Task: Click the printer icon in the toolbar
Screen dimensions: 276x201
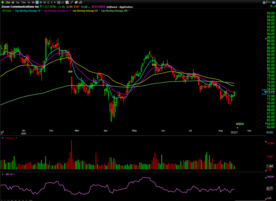Action: (x=13, y=2)
